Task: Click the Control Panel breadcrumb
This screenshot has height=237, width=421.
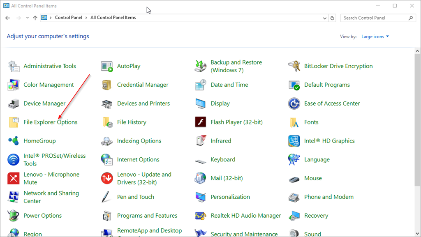Action: 69,18
